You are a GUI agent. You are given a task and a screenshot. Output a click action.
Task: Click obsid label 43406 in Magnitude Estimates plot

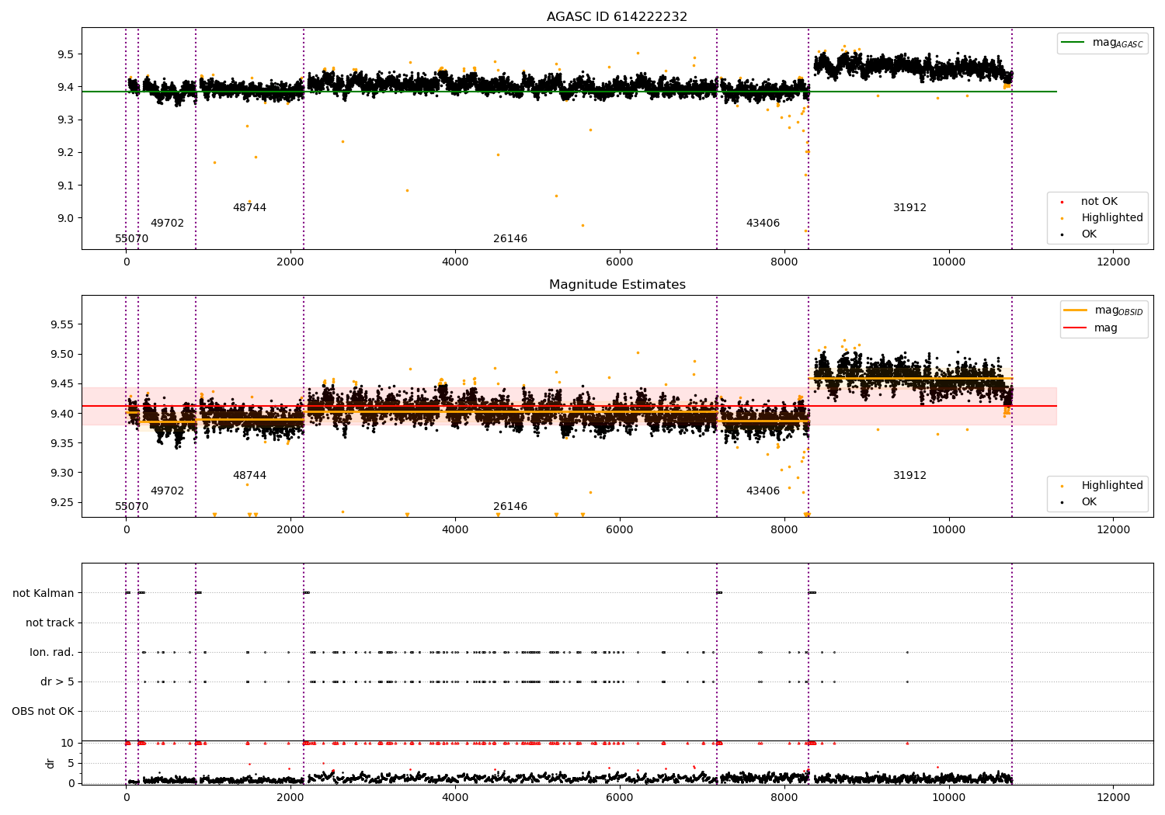point(763,491)
